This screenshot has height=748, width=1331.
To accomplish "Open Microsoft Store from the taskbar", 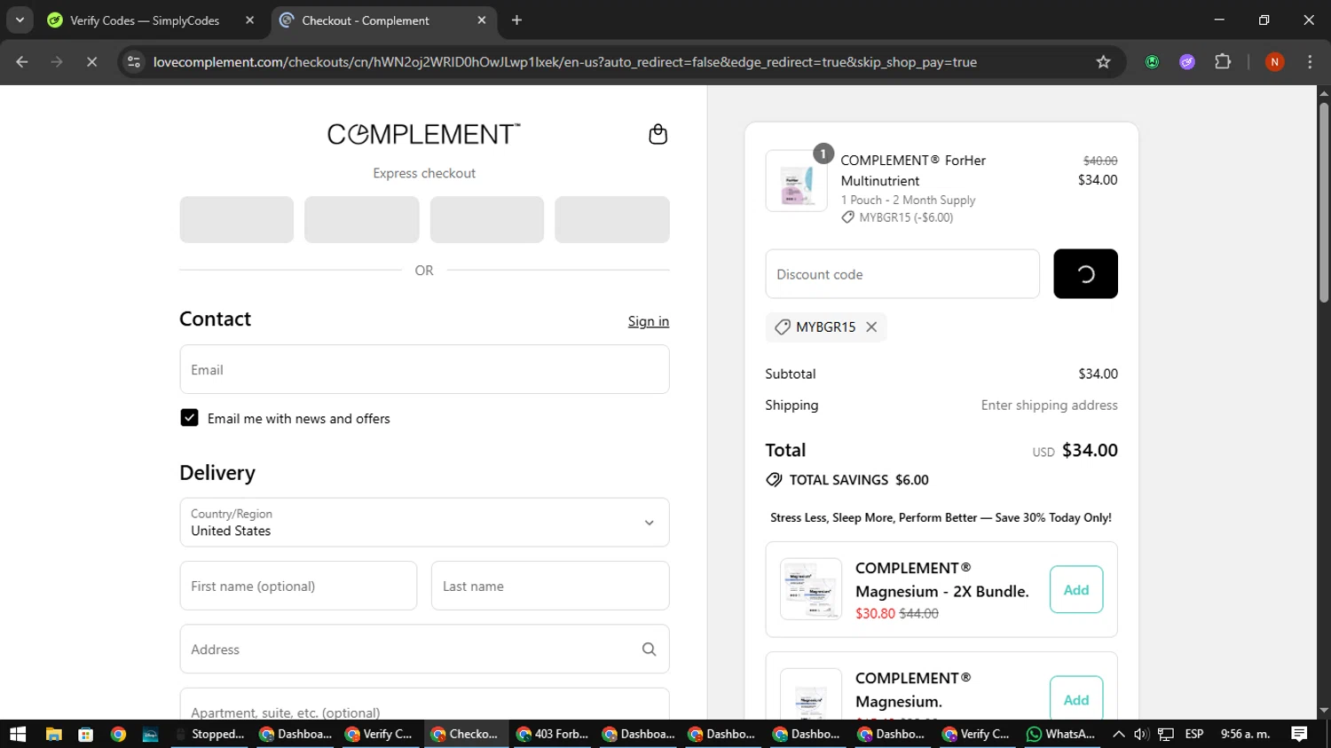I will pos(86,734).
